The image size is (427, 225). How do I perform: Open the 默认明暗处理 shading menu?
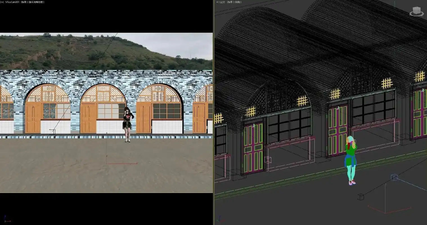point(36,2)
